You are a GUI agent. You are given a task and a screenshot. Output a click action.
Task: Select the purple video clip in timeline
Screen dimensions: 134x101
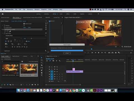click(75, 72)
